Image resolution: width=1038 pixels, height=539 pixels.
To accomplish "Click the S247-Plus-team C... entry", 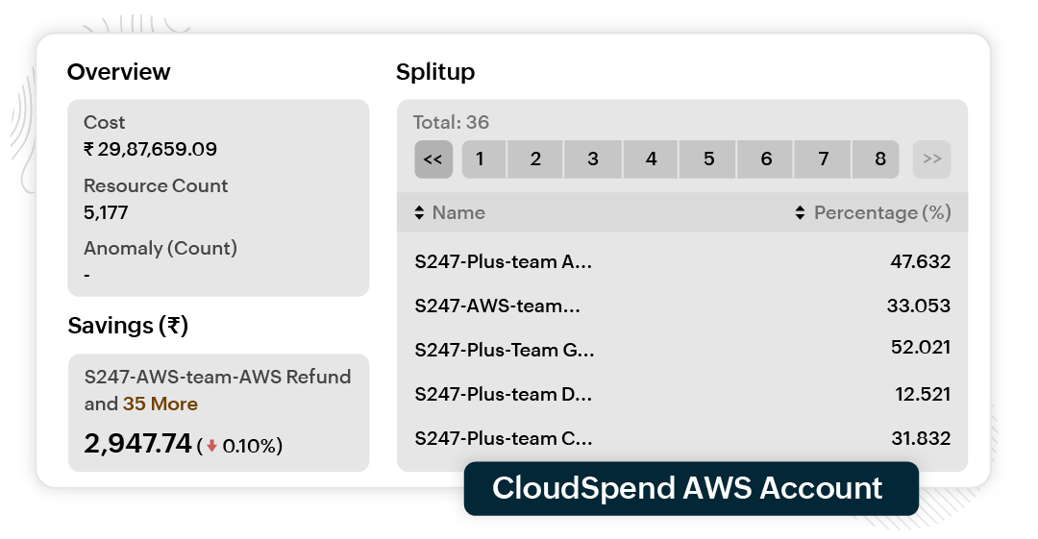I will click(503, 438).
